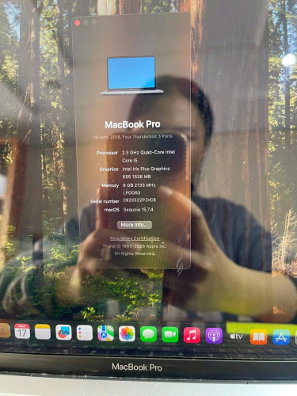Viewport: 297px width, 396px height.
Task: Select the serial number C02X522PJHC8
Action: pyautogui.click(x=139, y=200)
